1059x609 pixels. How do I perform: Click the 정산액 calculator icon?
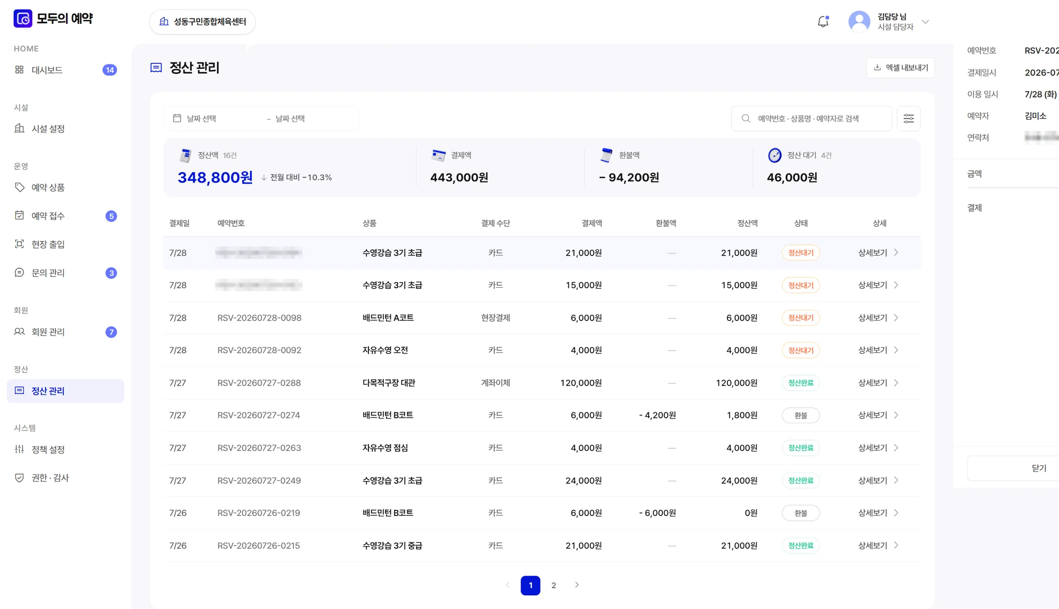coord(185,155)
